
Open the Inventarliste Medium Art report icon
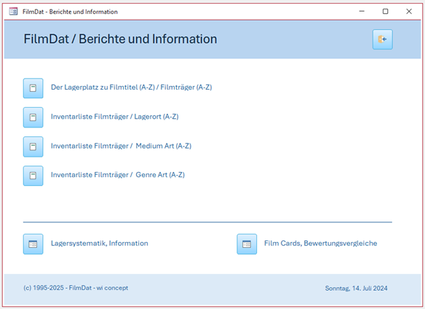click(x=33, y=146)
